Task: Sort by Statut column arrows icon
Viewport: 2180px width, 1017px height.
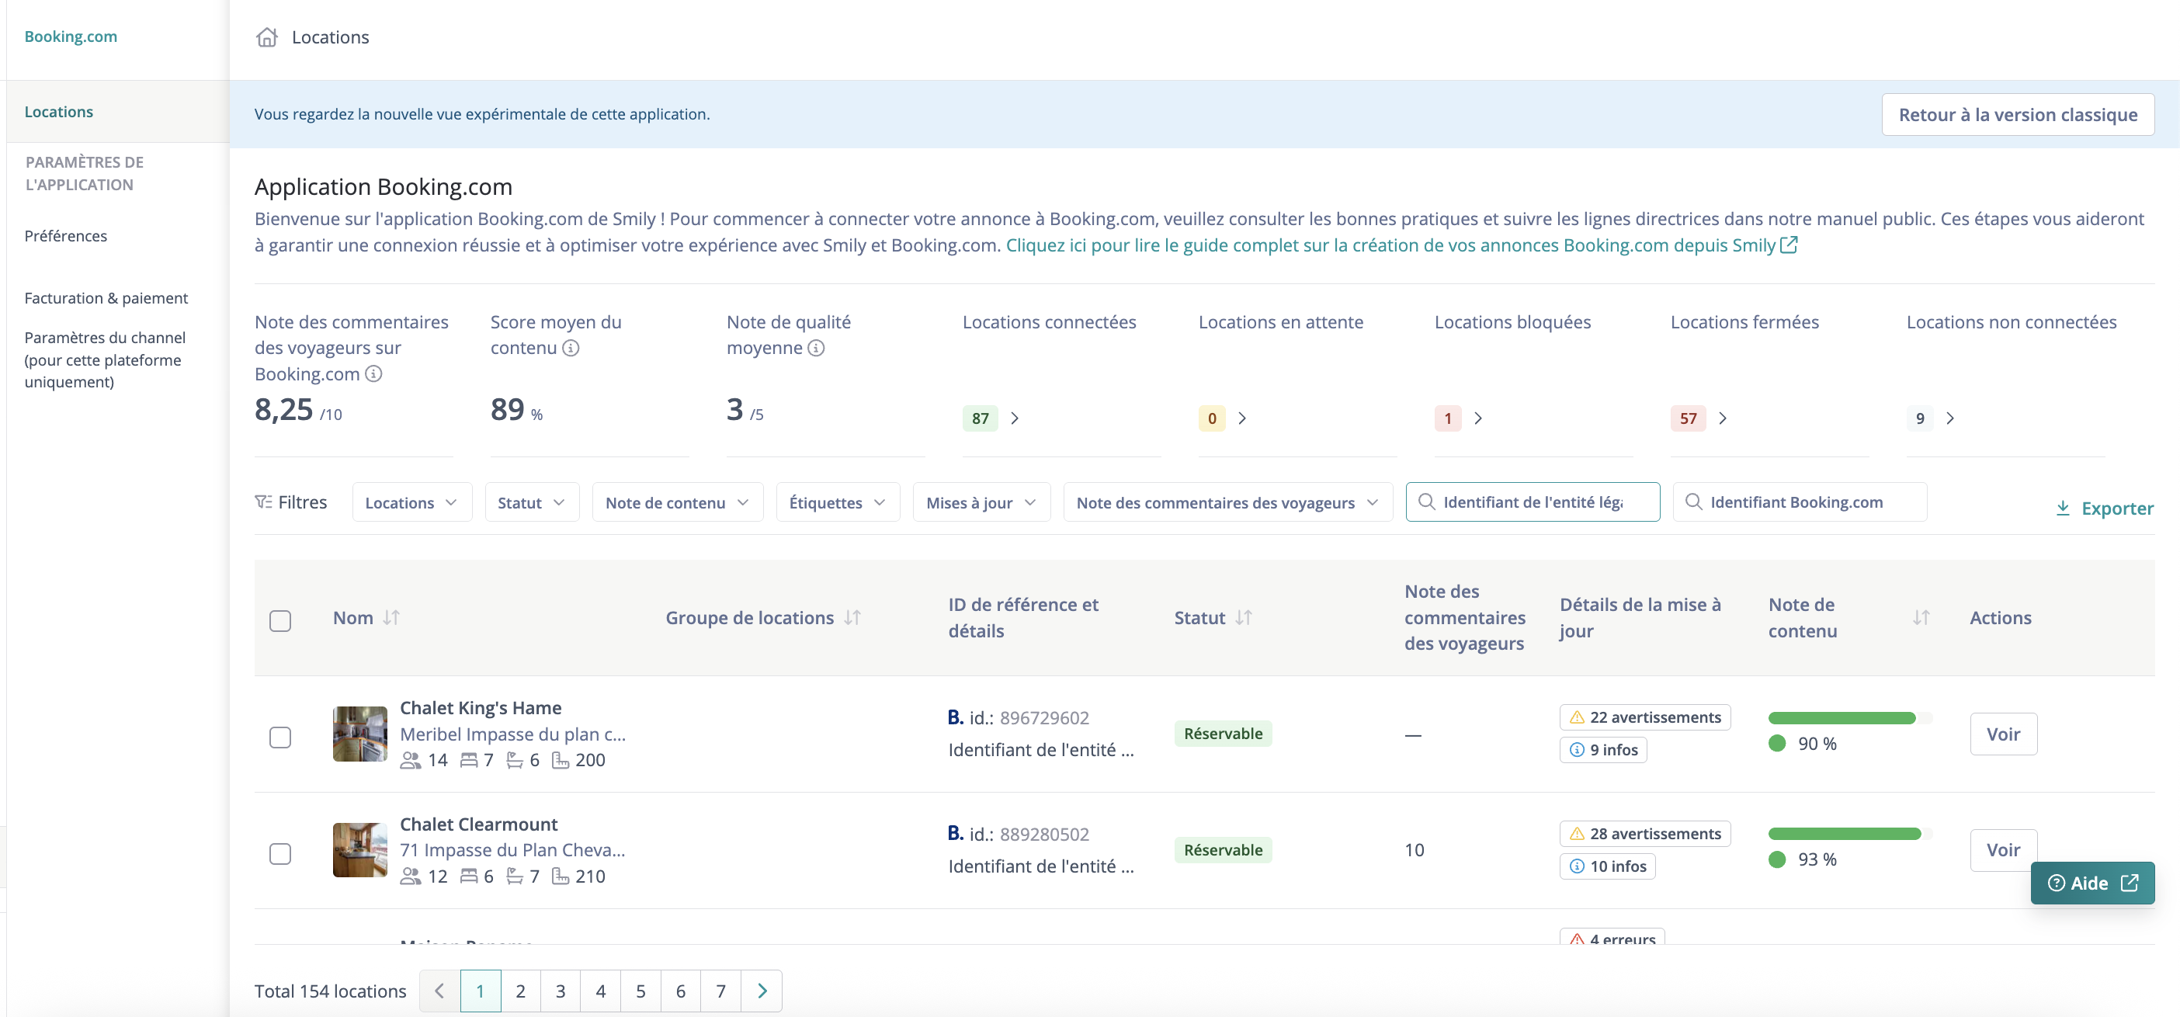Action: (x=1243, y=618)
